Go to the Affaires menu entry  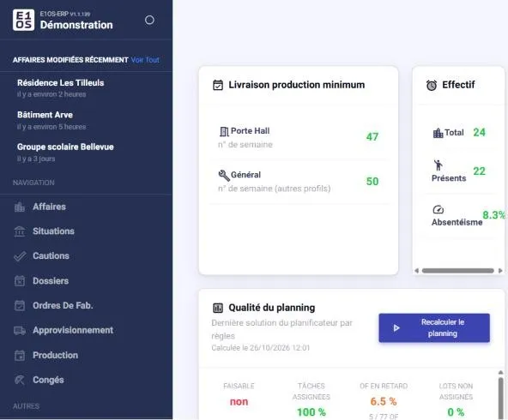tap(49, 207)
